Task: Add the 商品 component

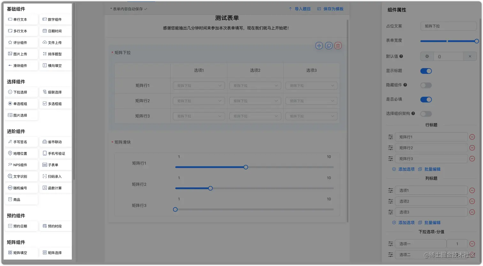Action: 21,199
